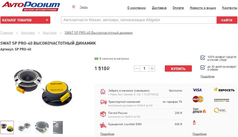
Task: Increase quantity with the plus button
Action: (152, 68)
